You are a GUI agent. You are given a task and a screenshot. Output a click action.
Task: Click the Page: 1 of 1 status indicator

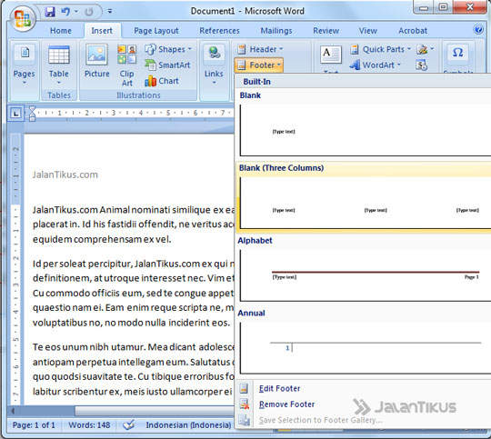(x=34, y=424)
